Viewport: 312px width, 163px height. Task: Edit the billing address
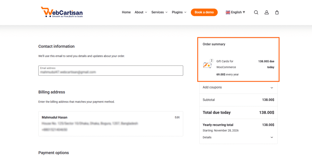pyautogui.click(x=177, y=118)
